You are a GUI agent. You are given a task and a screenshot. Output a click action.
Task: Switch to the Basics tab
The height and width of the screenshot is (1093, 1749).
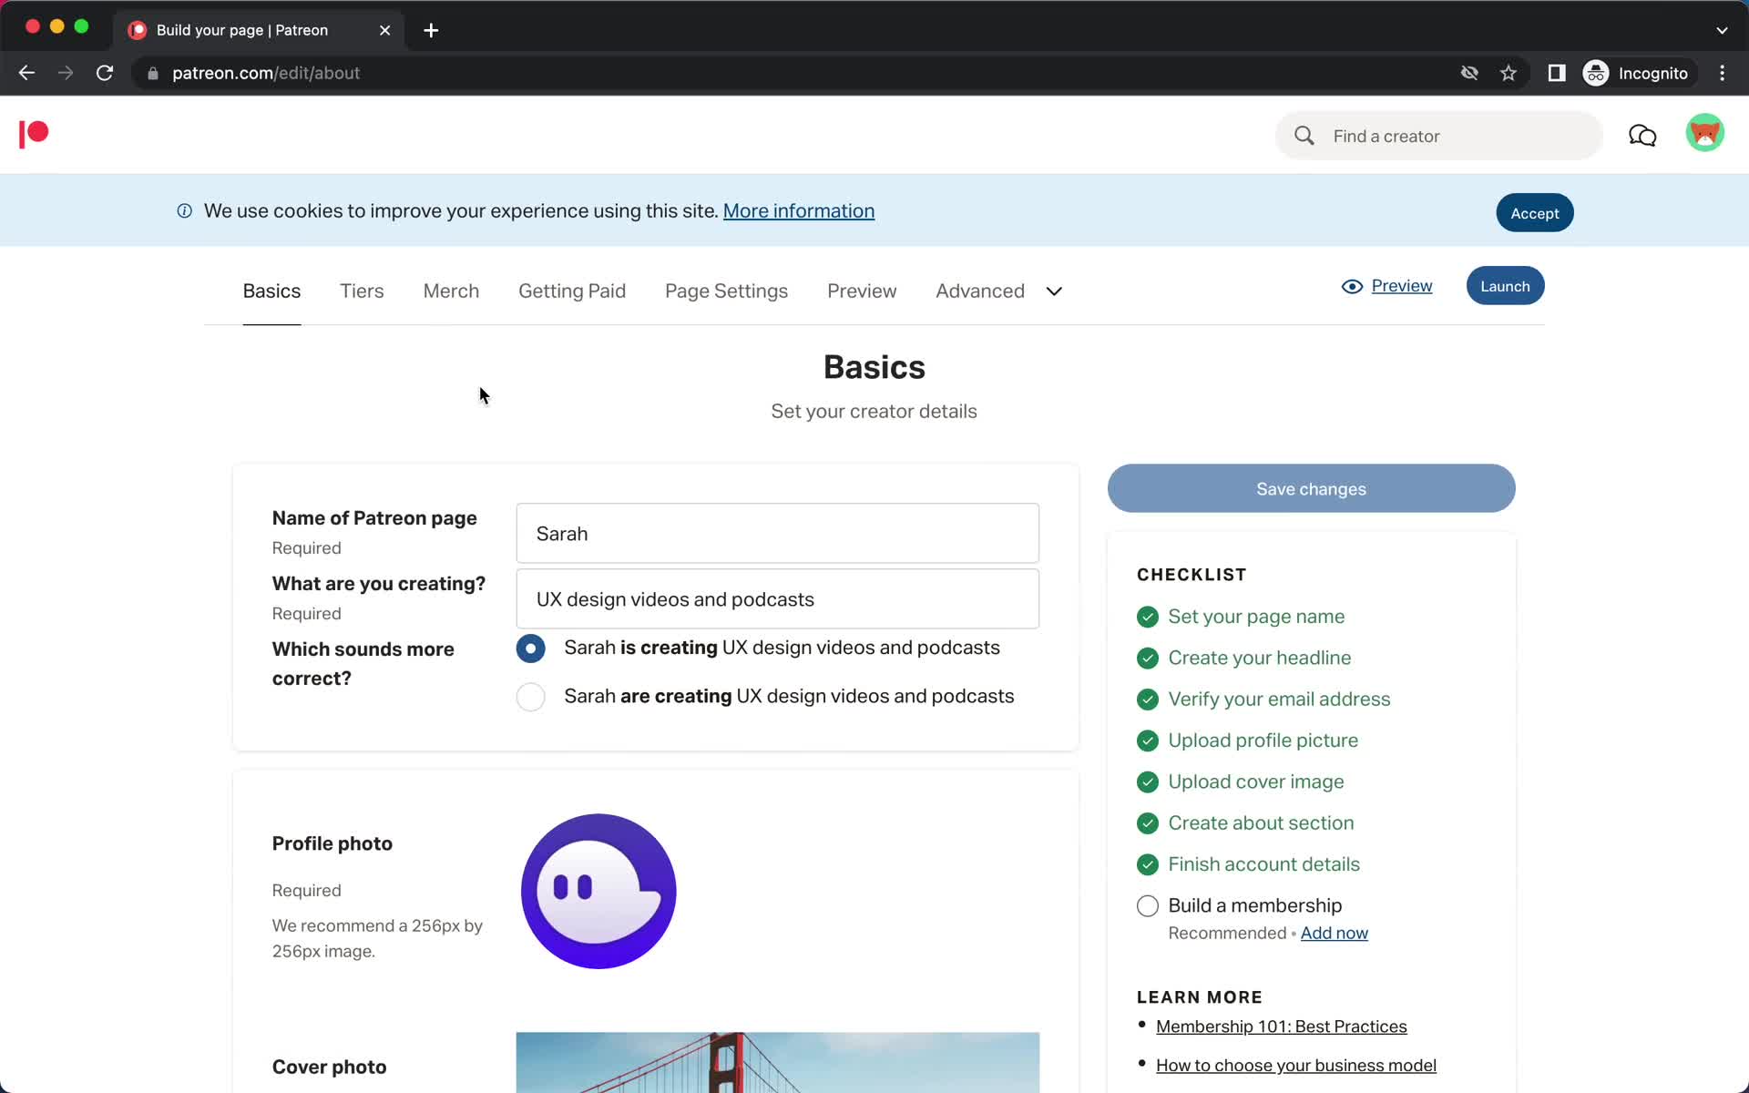(271, 291)
